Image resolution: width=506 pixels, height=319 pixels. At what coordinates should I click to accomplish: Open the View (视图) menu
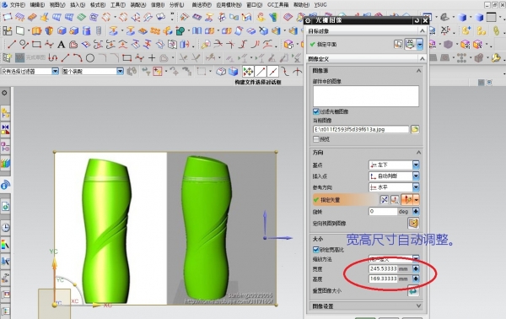point(57,5)
